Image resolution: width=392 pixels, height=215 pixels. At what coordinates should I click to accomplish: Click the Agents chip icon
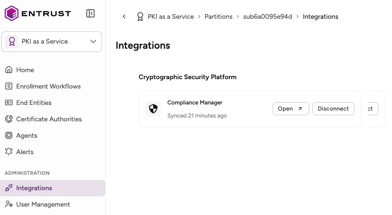click(9, 135)
